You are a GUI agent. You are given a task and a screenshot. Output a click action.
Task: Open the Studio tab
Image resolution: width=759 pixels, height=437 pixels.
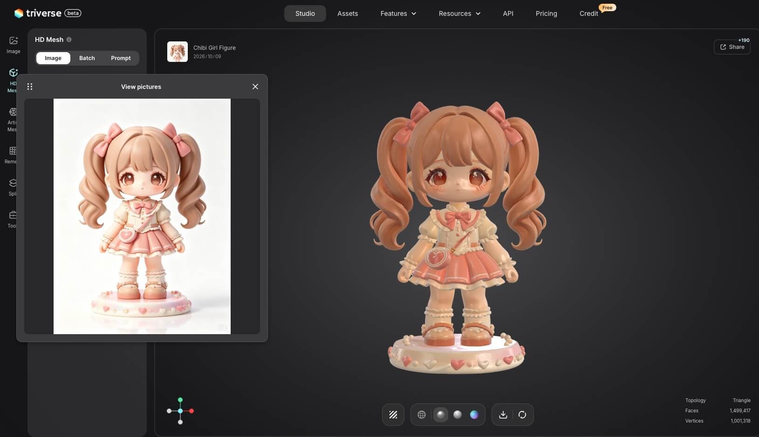click(x=305, y=13)
